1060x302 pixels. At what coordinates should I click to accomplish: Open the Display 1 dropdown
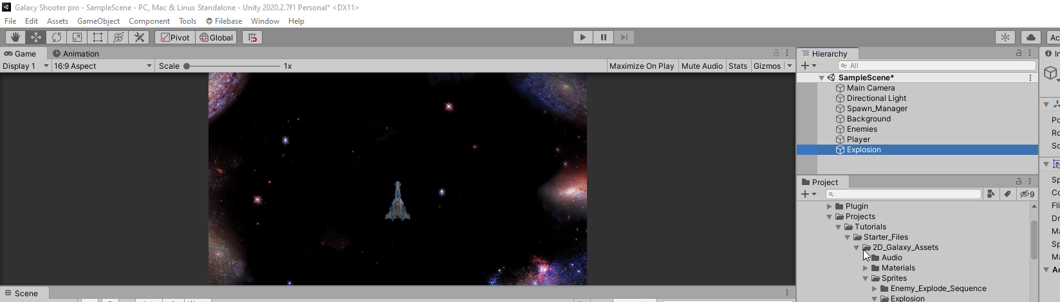coord(26,66)
